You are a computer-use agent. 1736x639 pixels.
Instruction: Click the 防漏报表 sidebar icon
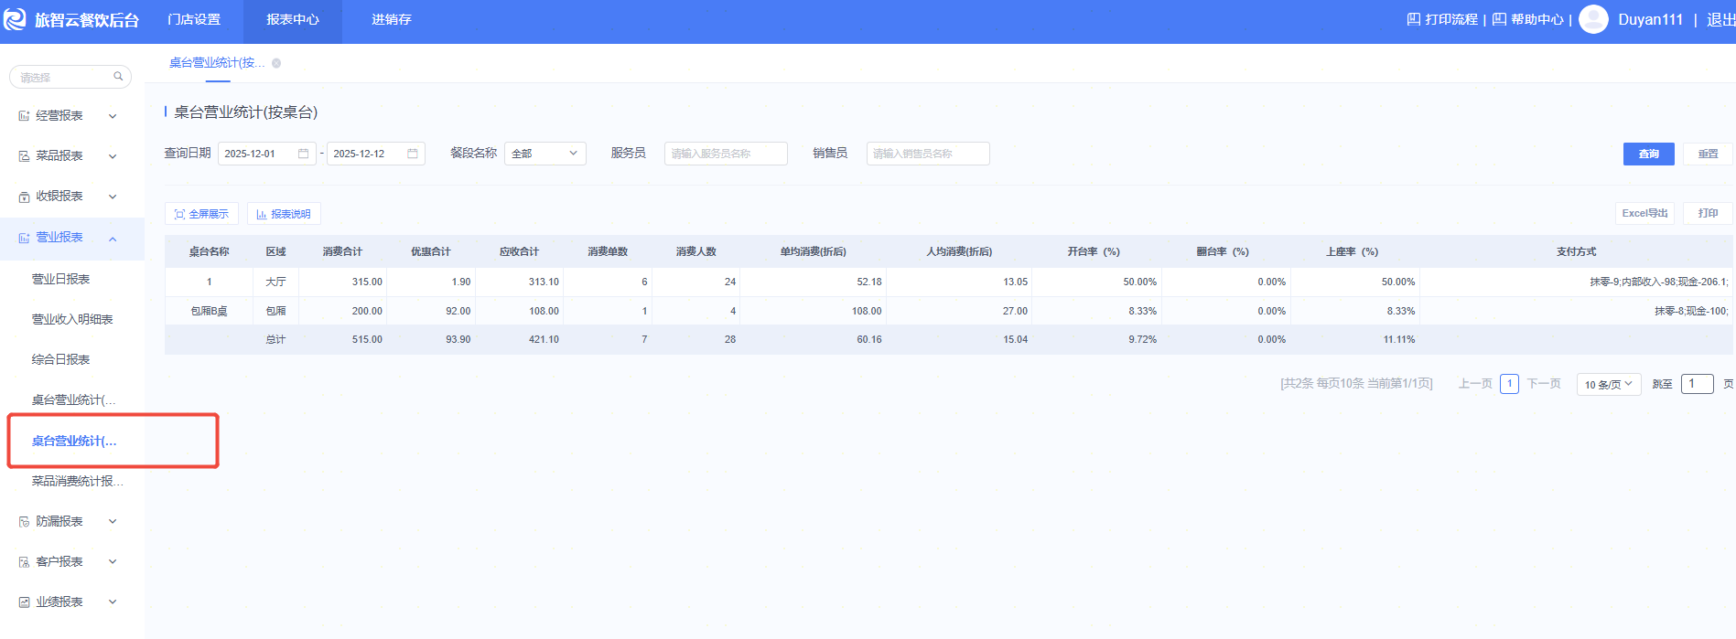pos(24,522)
